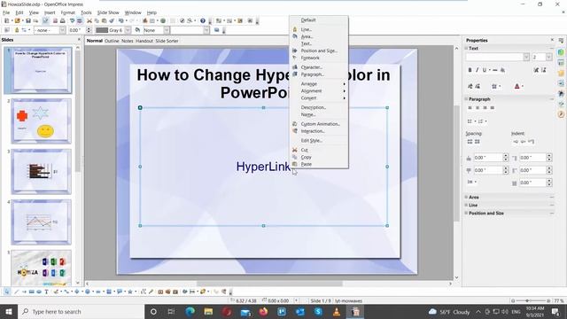The image size is (567, 319).
Task: Click the Strikethrough button in Properties panel
Action: pyautogui.click(x=494, y=70)
